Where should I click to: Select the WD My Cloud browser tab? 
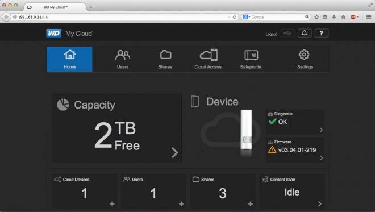click(x=56, y=7)
